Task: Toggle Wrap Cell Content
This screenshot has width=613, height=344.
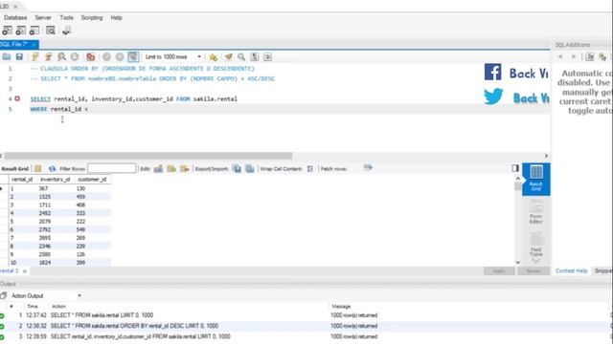Action: [310, 169]
